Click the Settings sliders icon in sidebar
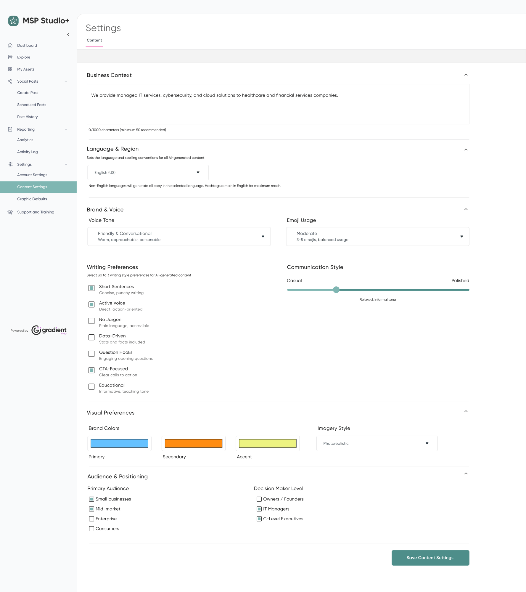Image resolution: width=526 pixels, height=592 pixels. point(10,164)
